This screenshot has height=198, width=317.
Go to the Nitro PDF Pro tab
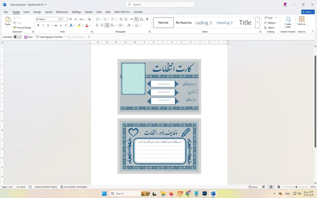[122, 12]
